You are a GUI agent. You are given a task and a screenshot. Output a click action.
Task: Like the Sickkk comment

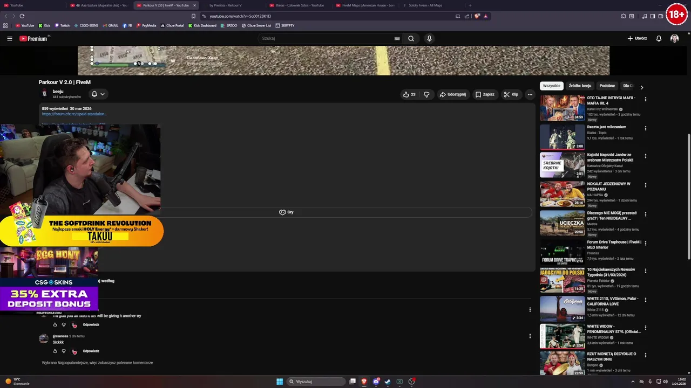point(55,351)
